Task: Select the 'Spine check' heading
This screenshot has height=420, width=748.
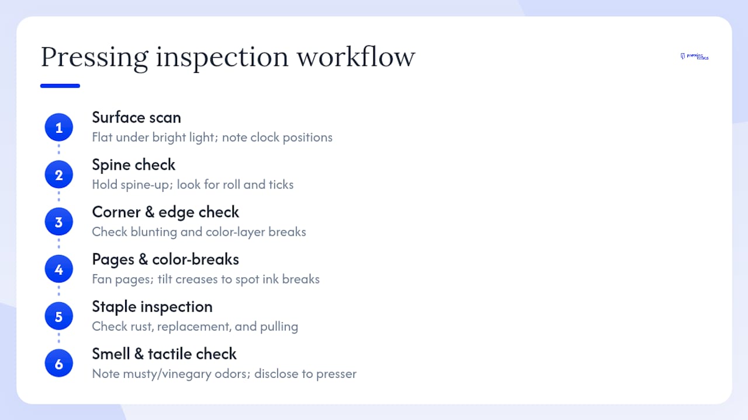Action: tap(133, 165)
